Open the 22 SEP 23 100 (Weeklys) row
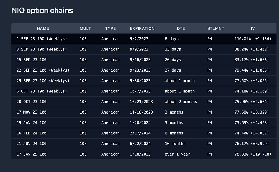Screen dimensions: 279x172 point(43,70)
